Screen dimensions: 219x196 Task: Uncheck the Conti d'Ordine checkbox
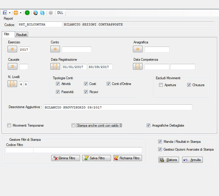tap(108, 84)
